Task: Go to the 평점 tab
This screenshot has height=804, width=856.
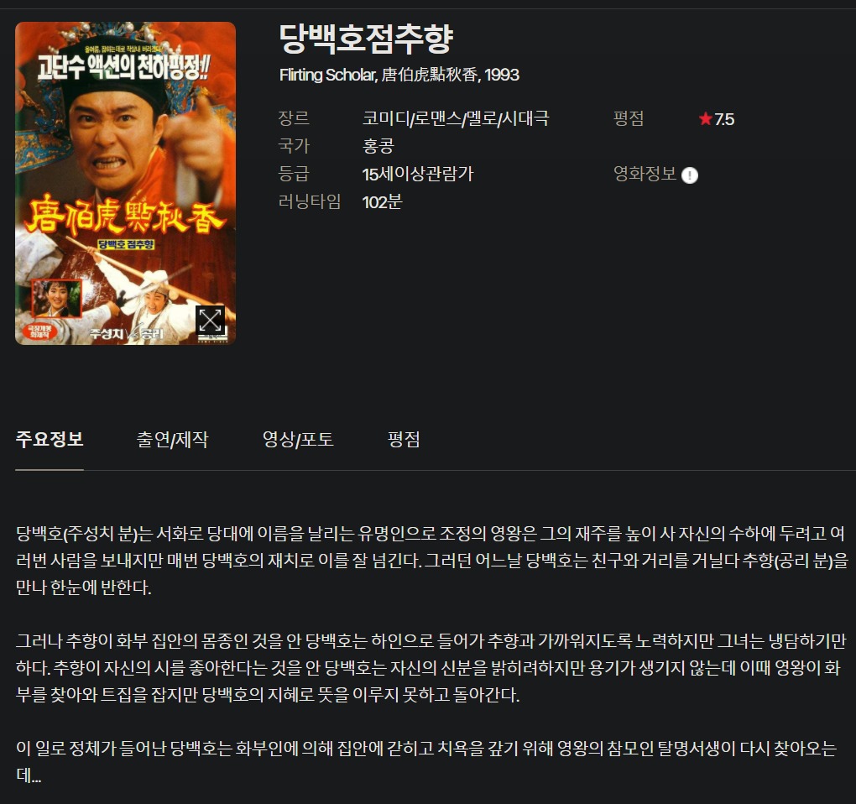Action: click(x=404, y=439)
